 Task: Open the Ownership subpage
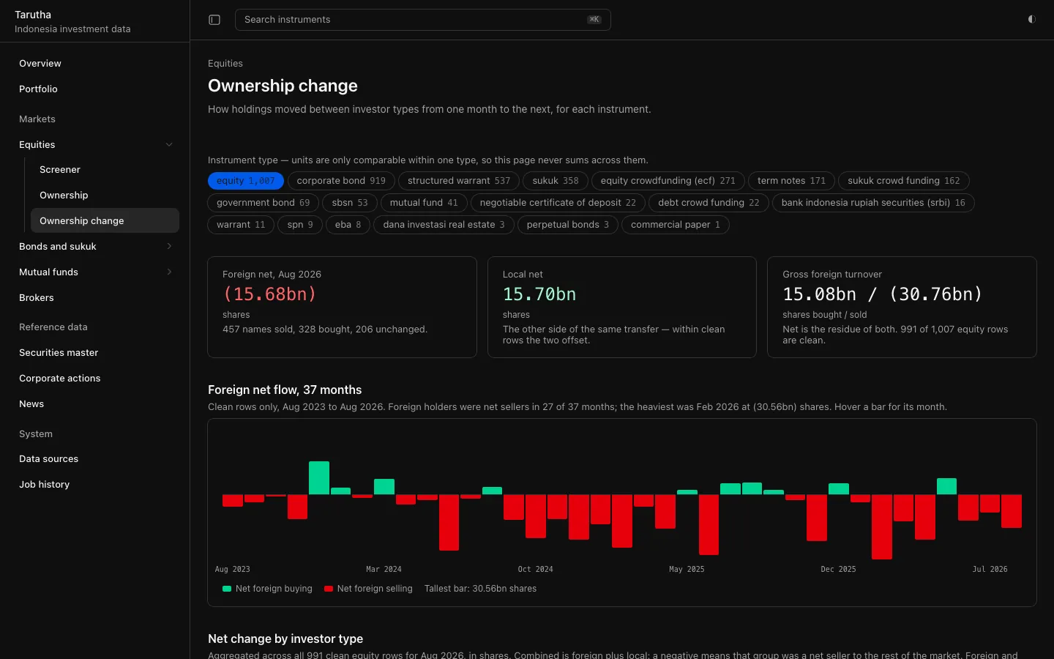coord(105,196)
